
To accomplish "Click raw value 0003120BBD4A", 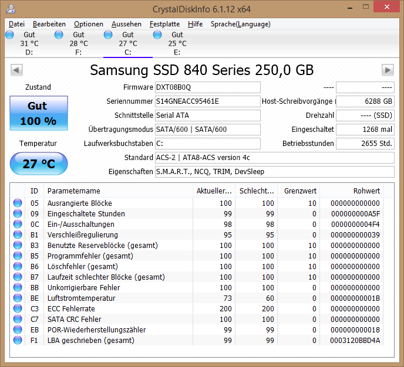I will pos(355,340).
